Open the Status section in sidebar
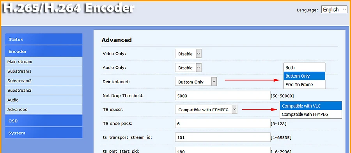 click(43, 39)
